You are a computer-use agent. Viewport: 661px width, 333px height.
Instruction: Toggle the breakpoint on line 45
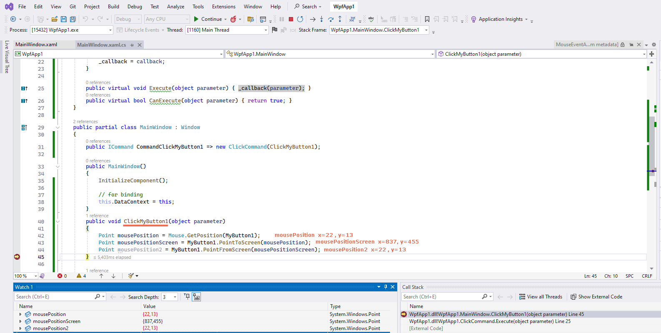click(17, 257)
